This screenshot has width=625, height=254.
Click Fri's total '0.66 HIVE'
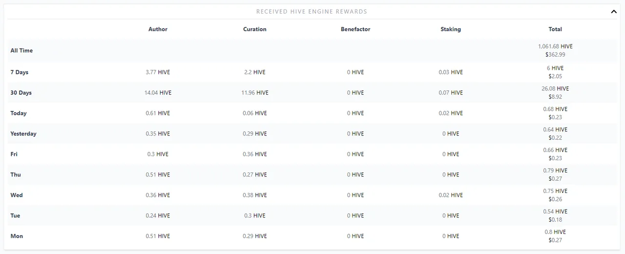[555, 150]
